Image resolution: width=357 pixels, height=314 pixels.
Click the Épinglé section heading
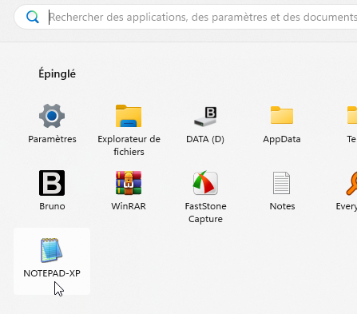[x=57, y=74]
